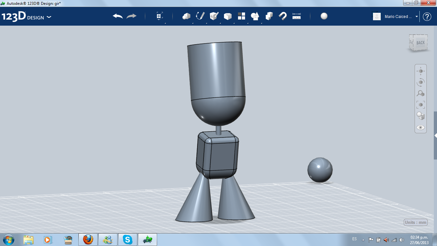Open Windows Live Messenger from the taskbar
This screenshot has width=437, height=246.
coord(108,240)
